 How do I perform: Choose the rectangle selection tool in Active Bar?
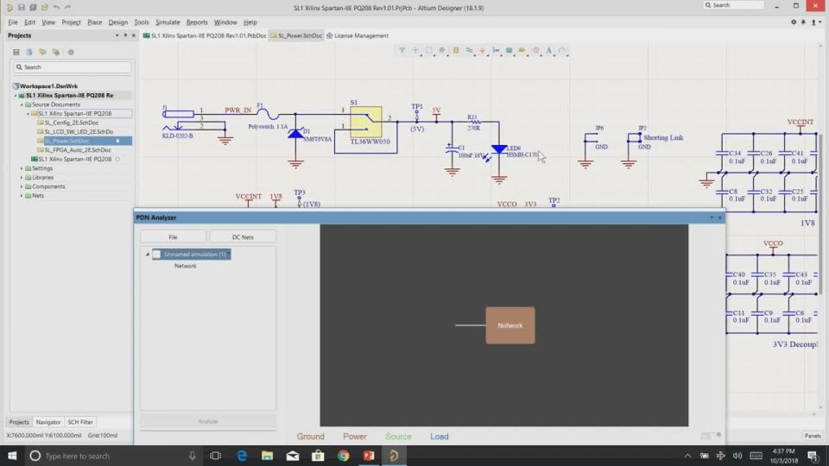429,50
